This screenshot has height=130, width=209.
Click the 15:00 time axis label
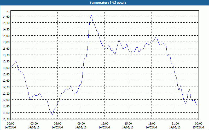pos(128,124)
